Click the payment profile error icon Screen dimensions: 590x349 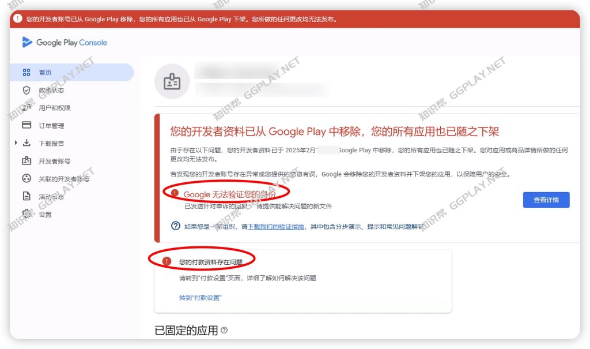tap(167, 261)
